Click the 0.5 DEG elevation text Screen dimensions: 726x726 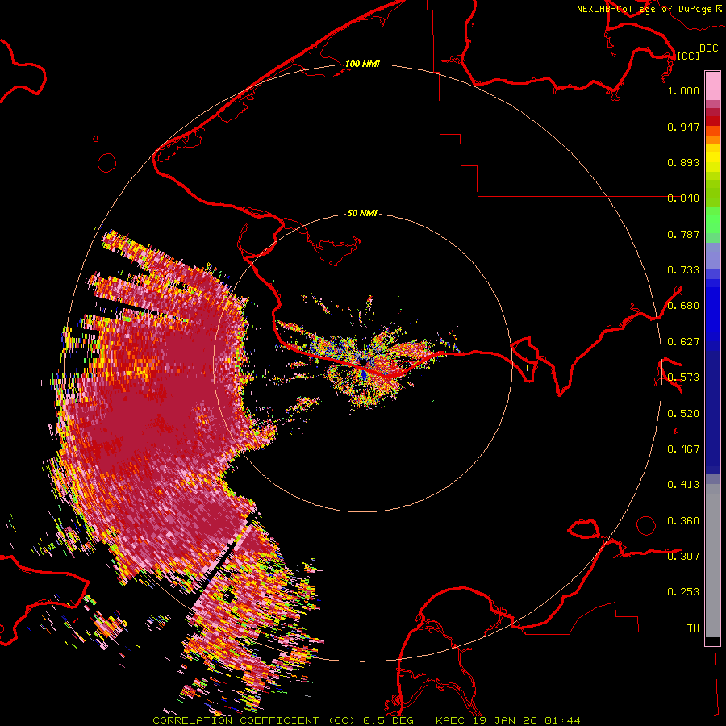pos(390,720)
